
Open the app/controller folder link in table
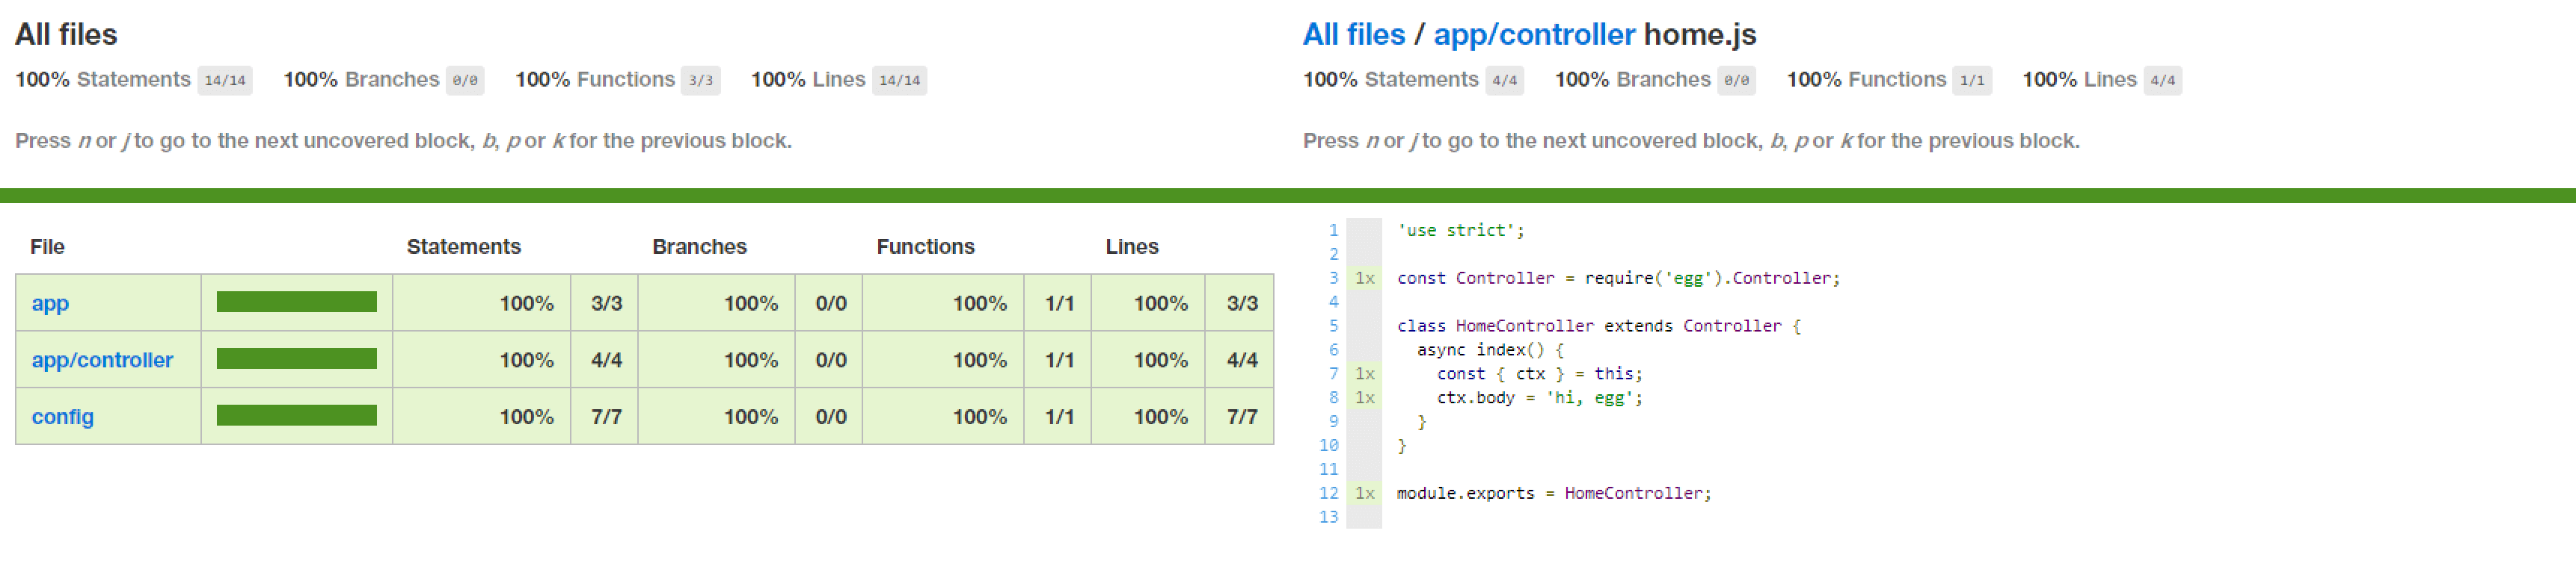[x=102, y=361]
